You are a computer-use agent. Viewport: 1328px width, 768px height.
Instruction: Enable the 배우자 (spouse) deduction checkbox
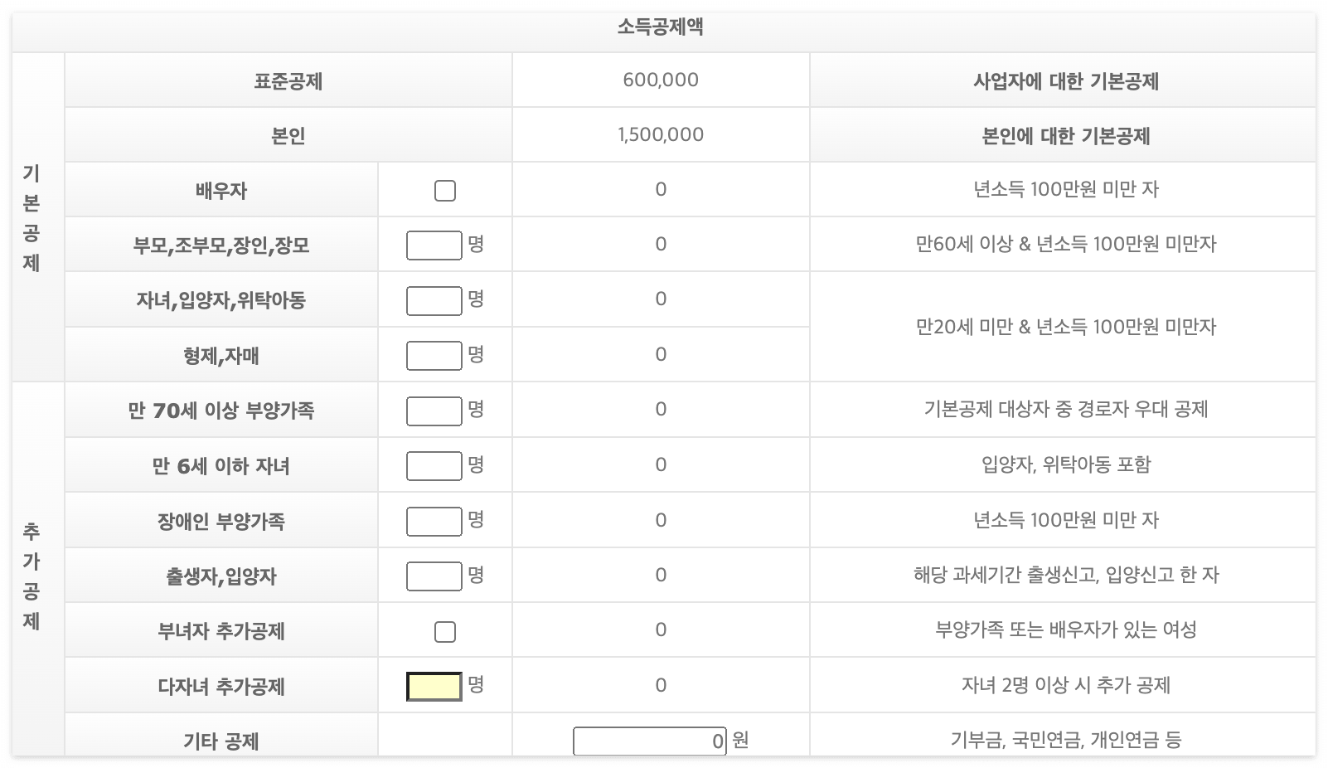(444, 190)
